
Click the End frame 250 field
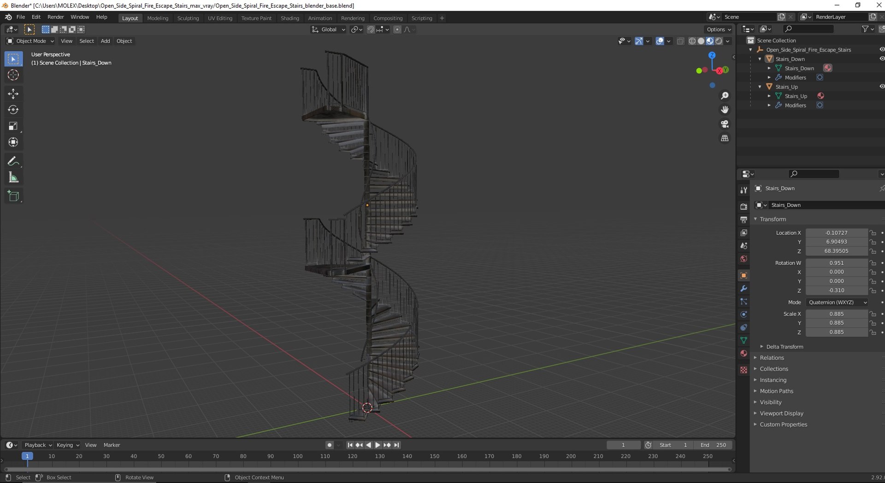714,445
